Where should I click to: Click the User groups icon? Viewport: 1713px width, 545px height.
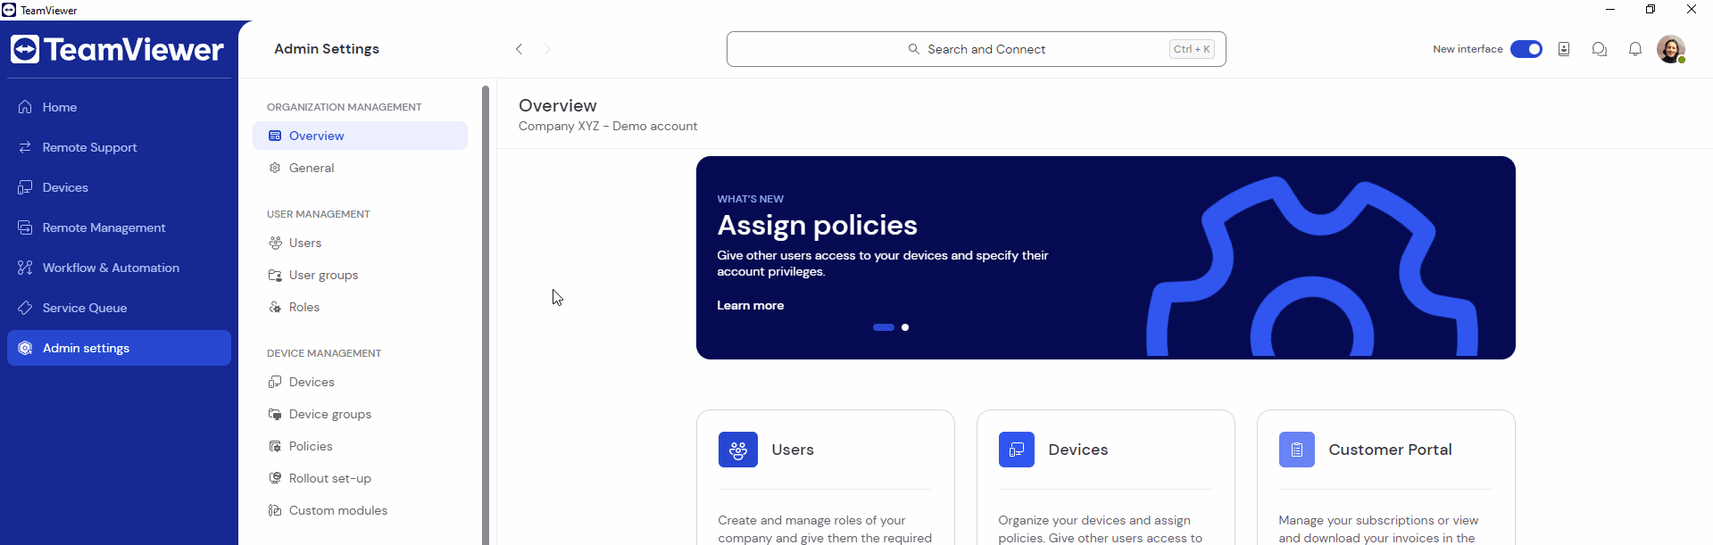(x=275, y=275)
